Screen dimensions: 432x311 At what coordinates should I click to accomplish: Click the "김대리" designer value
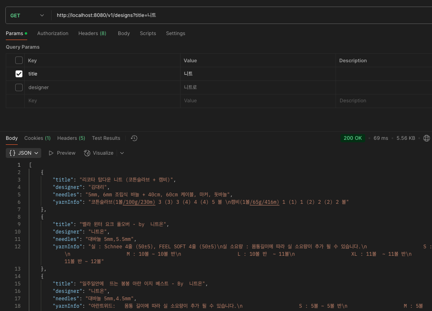[99, 187]
